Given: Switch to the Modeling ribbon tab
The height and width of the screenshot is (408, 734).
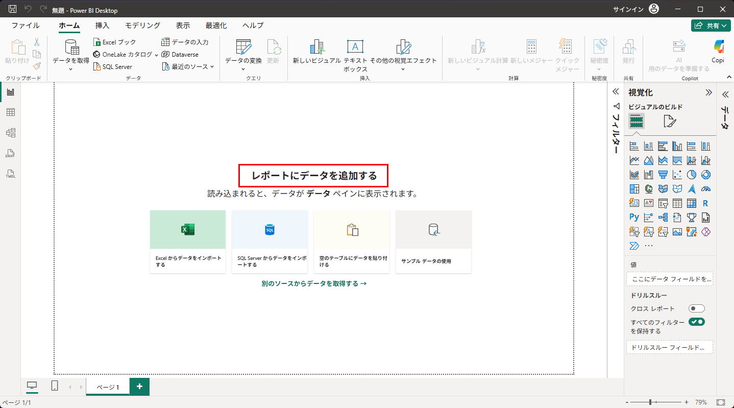Looking at the screenshot, I should 143,26.
